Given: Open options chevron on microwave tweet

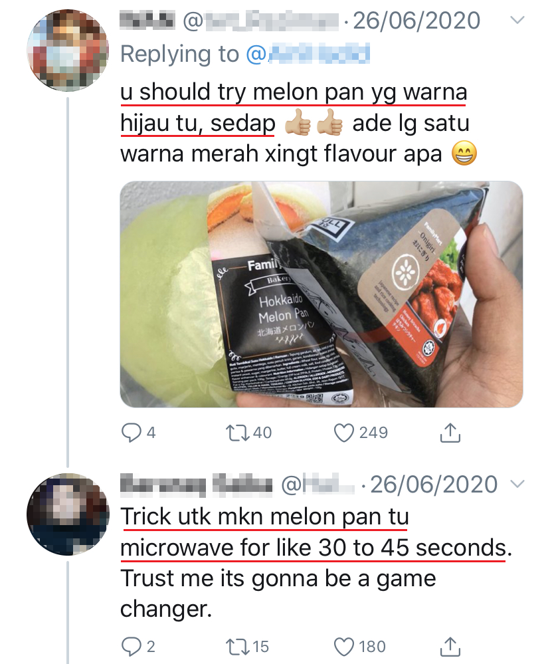Looking at the screenshot, I should 516,484.
